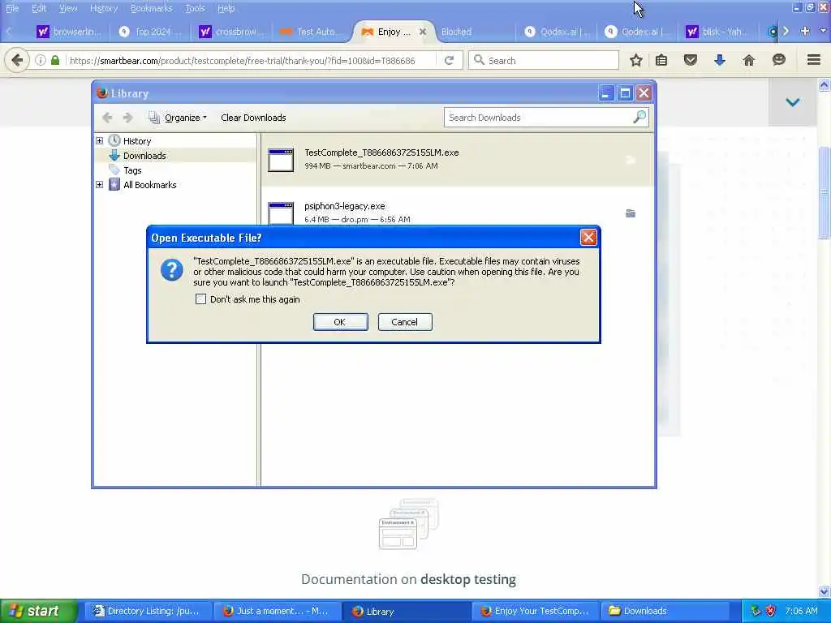Open the File menu
The height and width of the screenshot is (623, 831).
(x=12, y=8)
